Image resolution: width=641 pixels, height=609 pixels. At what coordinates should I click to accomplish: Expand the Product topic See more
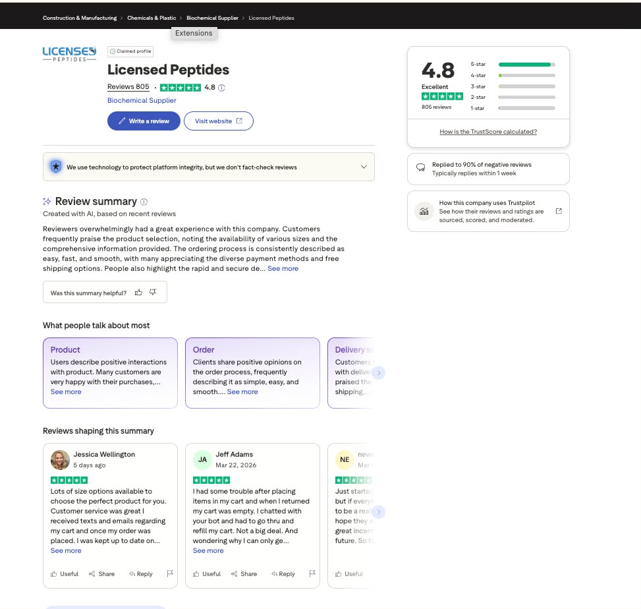66,391
